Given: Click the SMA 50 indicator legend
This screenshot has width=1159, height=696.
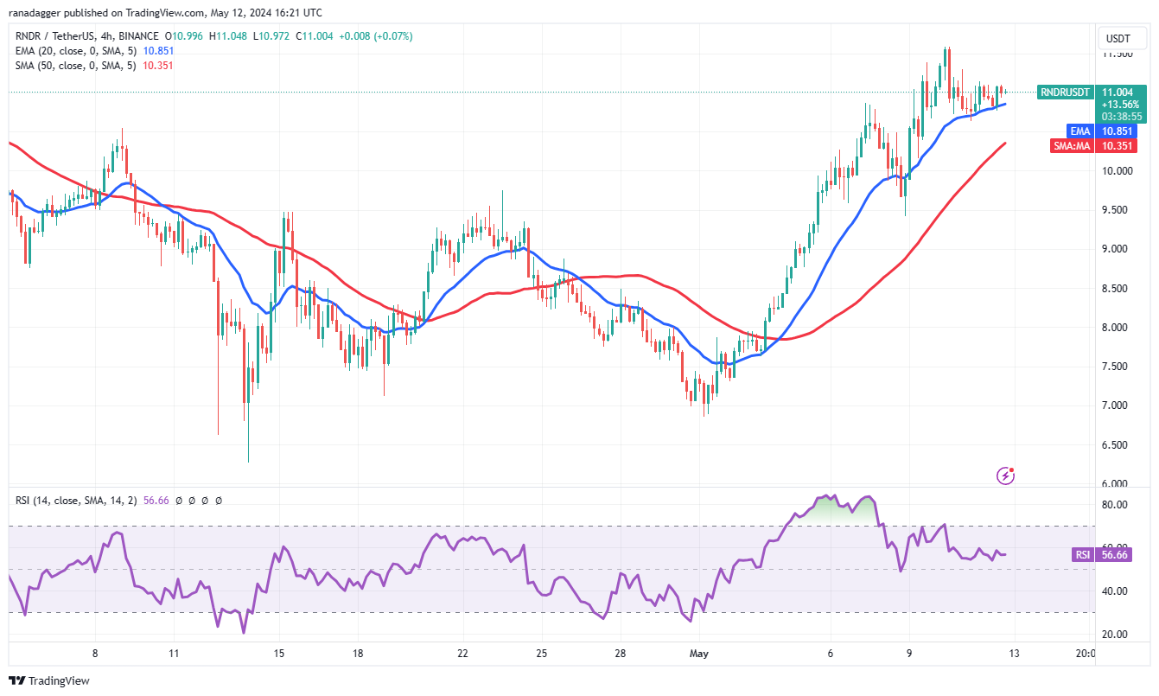Looking at the screenshot, I should (75, 65).
